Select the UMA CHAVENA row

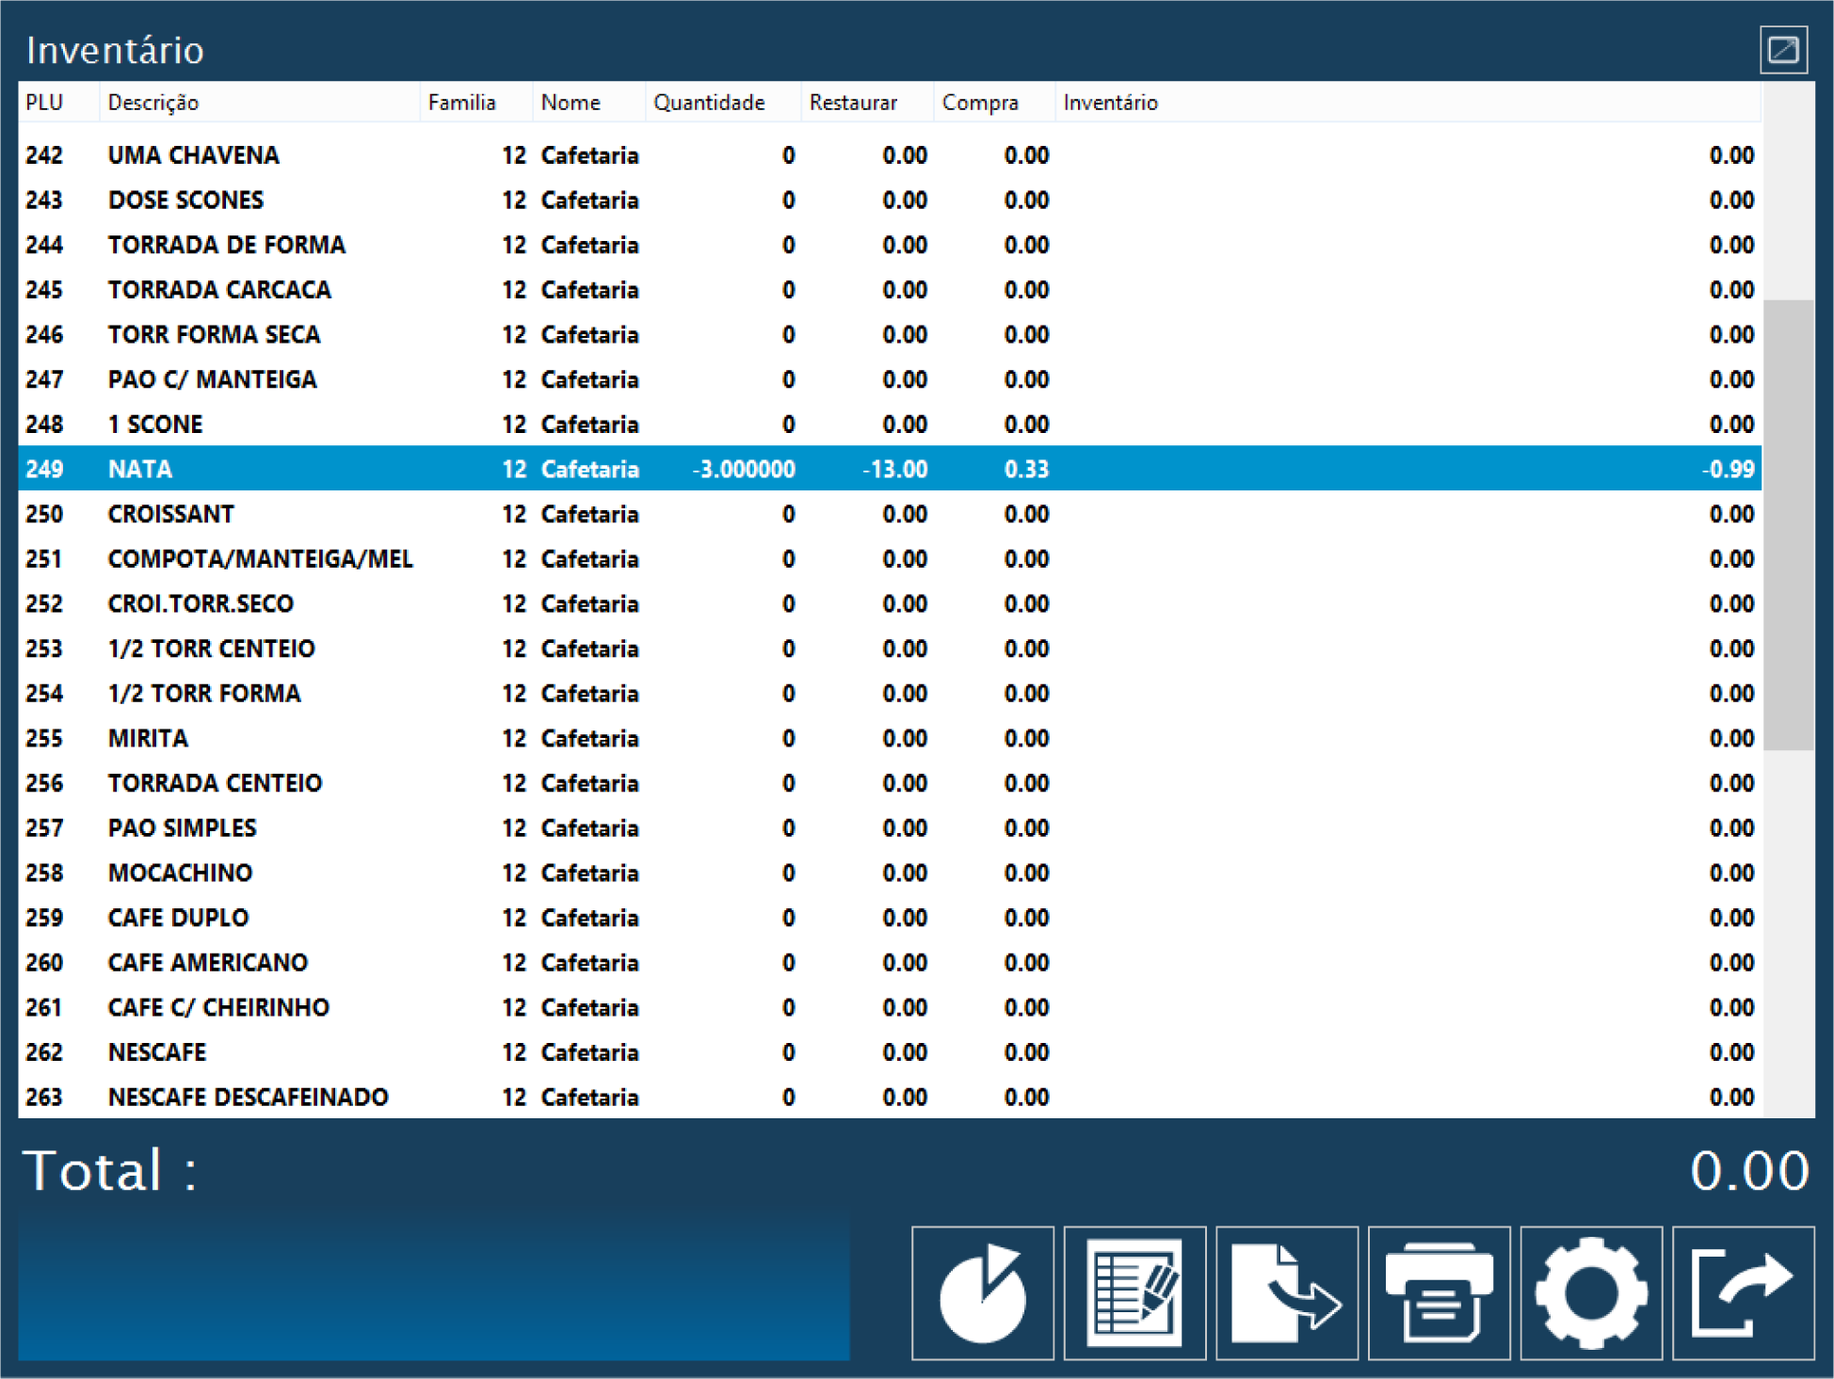click(194, 155)
